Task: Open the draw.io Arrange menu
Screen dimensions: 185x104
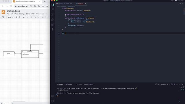Action: coord(22,14)
